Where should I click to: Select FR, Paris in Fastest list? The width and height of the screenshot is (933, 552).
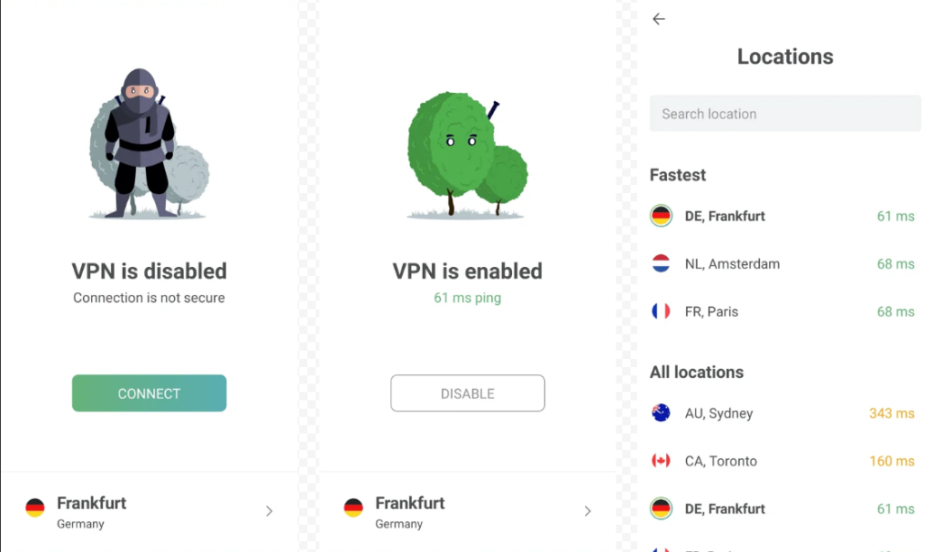point(712,312)
